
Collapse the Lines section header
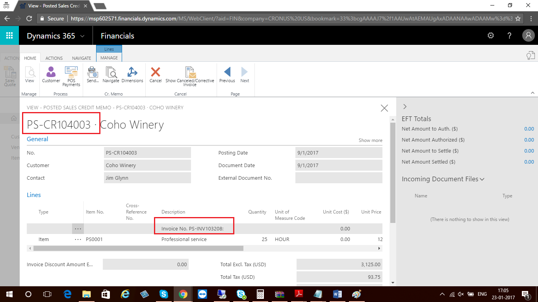click(34, 195)
